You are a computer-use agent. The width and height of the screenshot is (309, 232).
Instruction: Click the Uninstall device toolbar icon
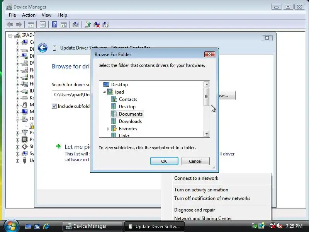(105, 25)
